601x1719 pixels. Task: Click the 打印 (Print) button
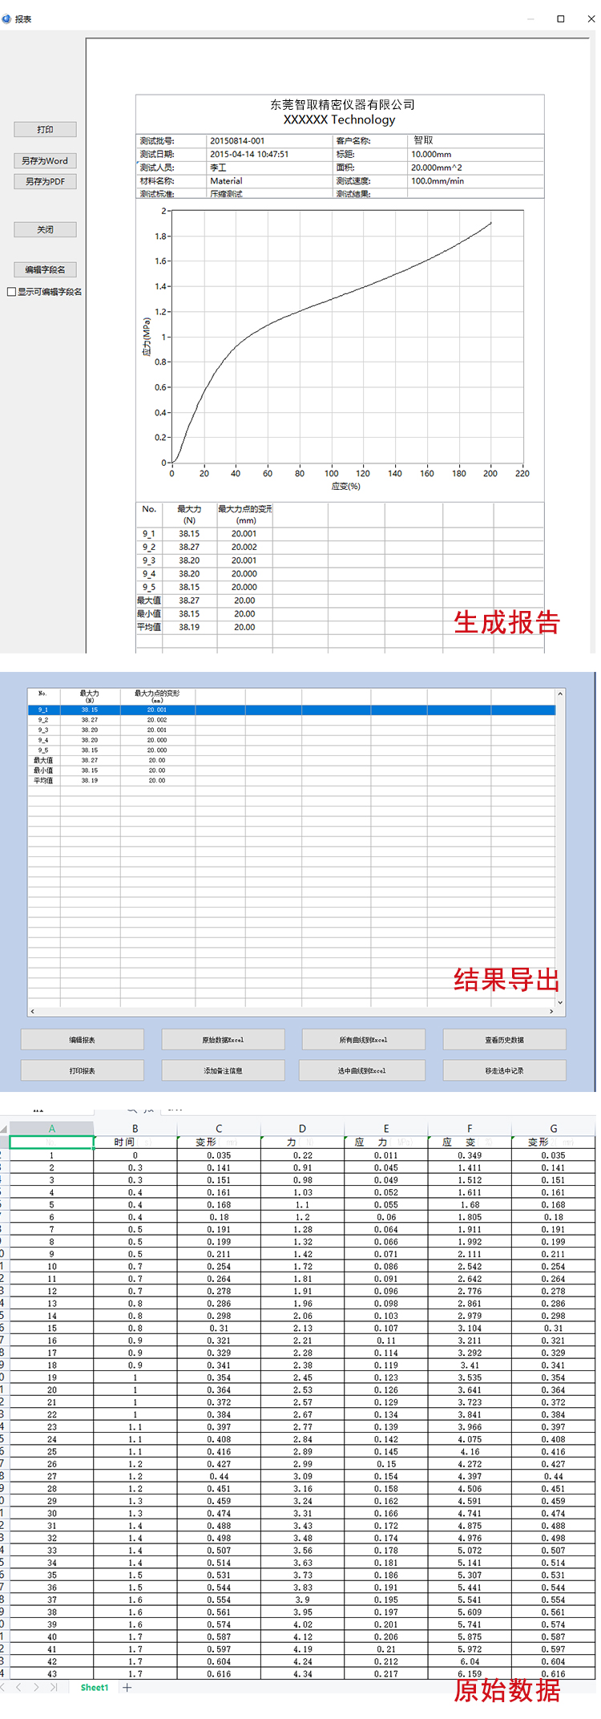45,130
